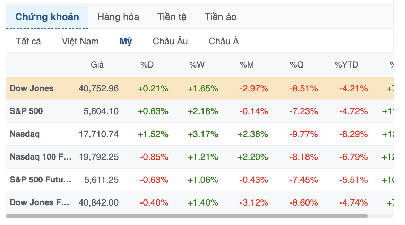
Task: Open the S&P 500 index link
Action: coord(26,111)
